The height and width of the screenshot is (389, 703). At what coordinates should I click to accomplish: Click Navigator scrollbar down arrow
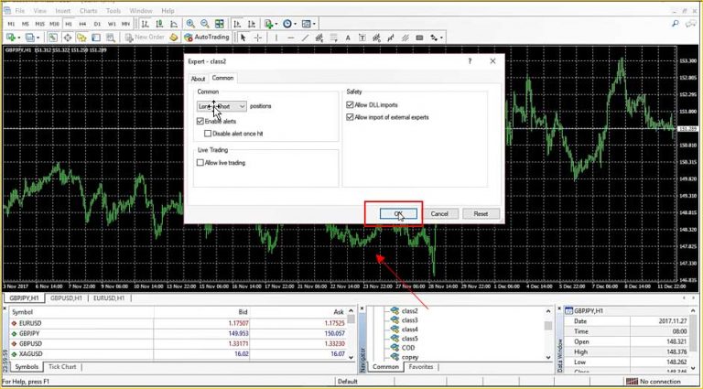pos(548,357)
